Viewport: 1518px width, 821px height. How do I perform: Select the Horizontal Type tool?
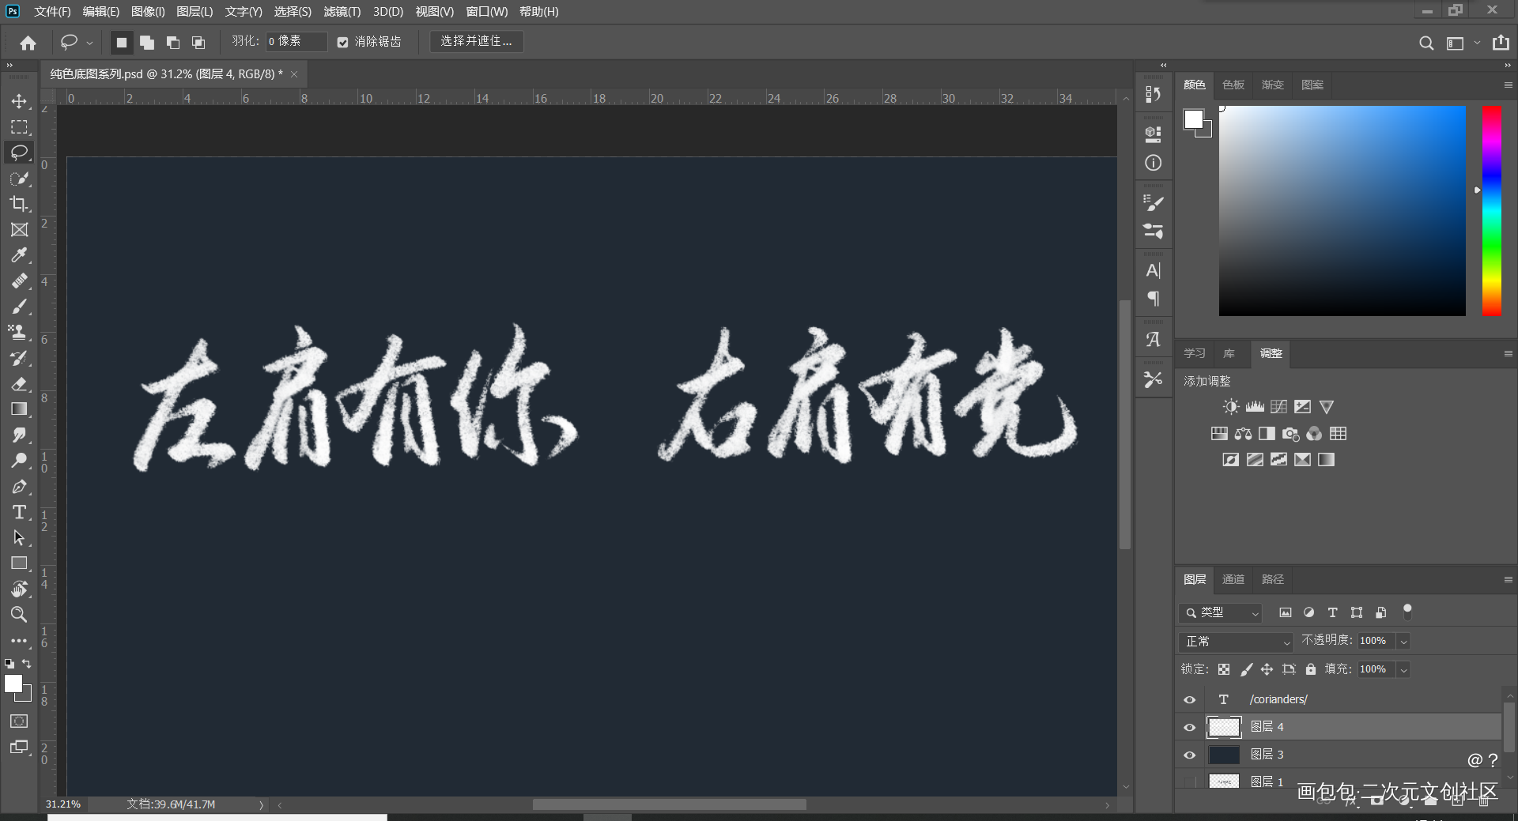19,512
